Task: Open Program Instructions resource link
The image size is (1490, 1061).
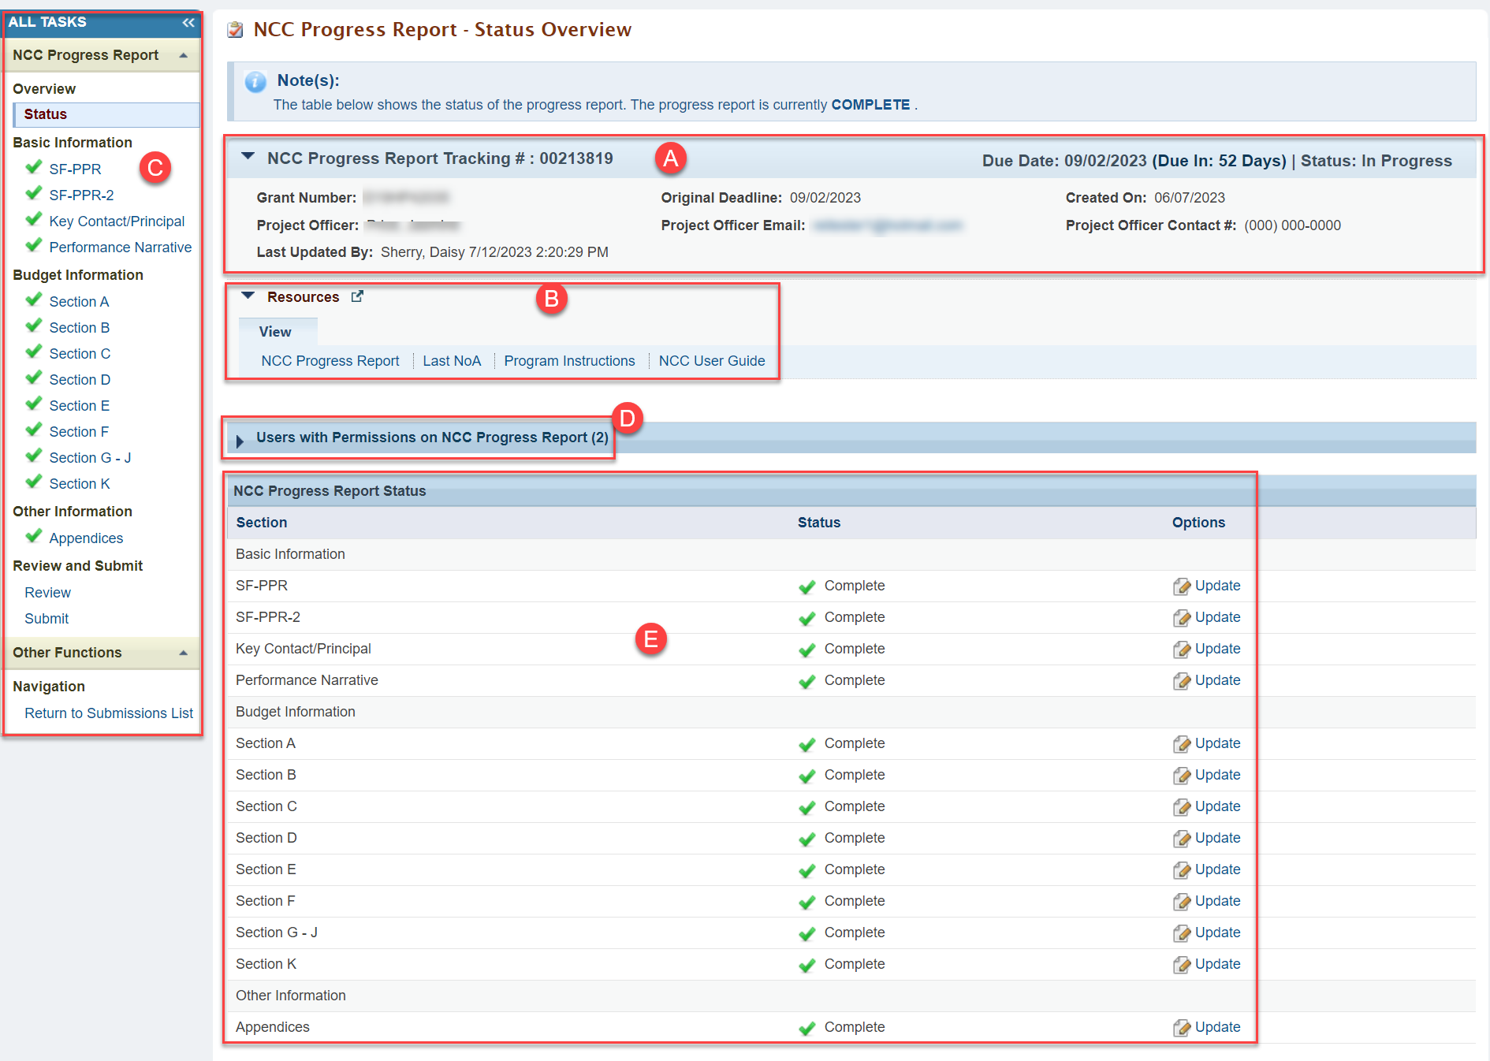Action: pyautogui.click(x=569, y=361)
